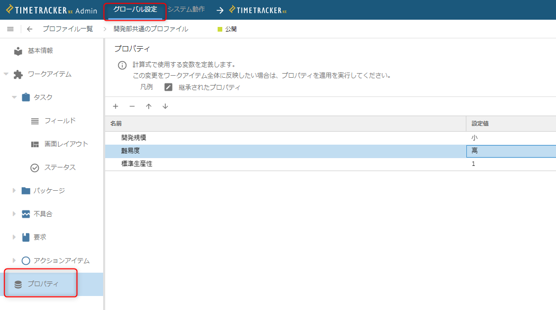Screen dimensions: 556x310
Task: Move property up with up arrow
Action: 149,106
